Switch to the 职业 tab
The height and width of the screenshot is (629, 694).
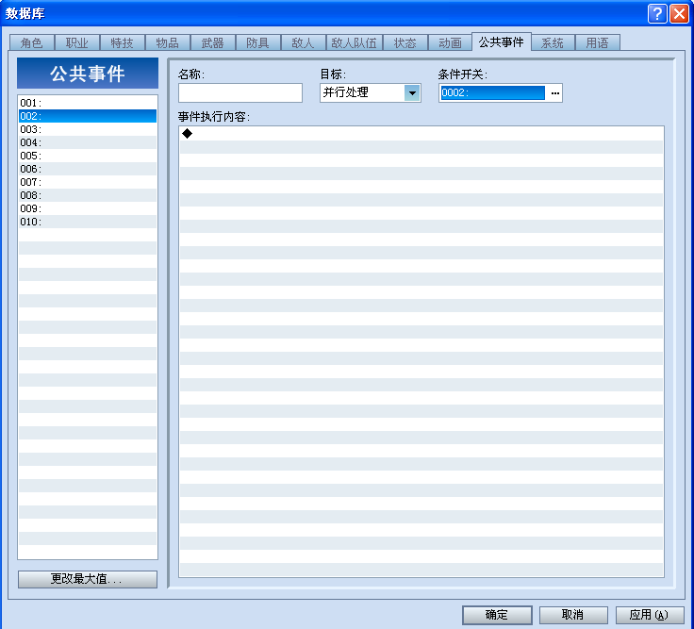click(77, 43)
